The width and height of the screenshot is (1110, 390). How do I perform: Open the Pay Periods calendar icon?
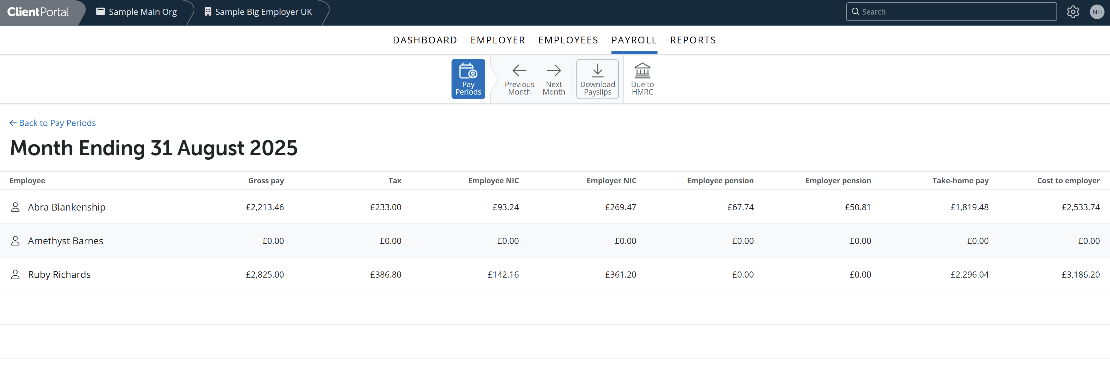(468, 71)
